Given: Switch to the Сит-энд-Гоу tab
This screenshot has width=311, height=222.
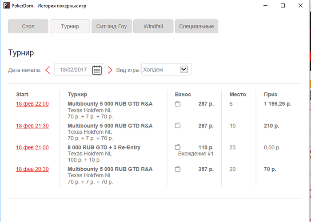Looking at the screenshot, I should (112, 26).
